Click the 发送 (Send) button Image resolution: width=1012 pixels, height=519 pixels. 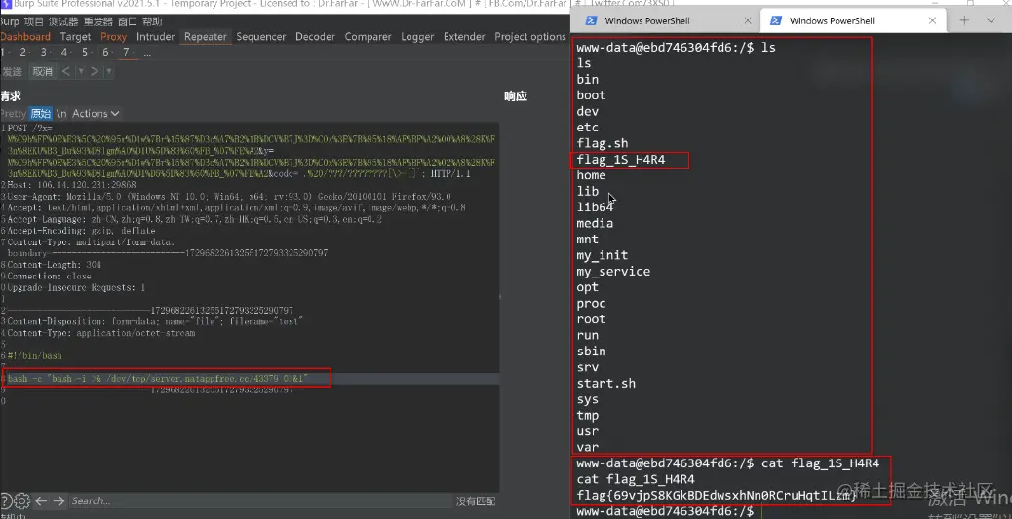[x=13, y=71]
